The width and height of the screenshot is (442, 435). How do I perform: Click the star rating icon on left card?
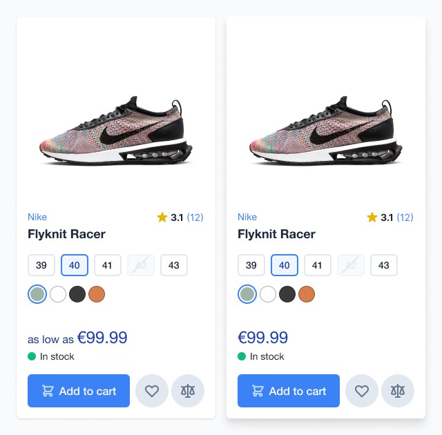pyautogui.click(x=162, y=217)
